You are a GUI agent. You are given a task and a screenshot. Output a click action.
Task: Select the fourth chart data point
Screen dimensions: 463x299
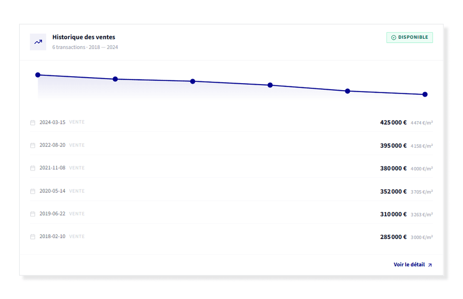(x=270, y=85)
